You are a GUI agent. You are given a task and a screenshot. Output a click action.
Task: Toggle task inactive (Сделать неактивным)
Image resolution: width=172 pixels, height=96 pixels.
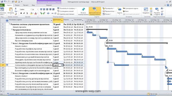tap(66, 14)
